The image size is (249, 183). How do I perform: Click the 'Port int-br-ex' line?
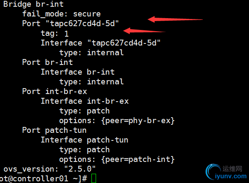coord(54,91)
